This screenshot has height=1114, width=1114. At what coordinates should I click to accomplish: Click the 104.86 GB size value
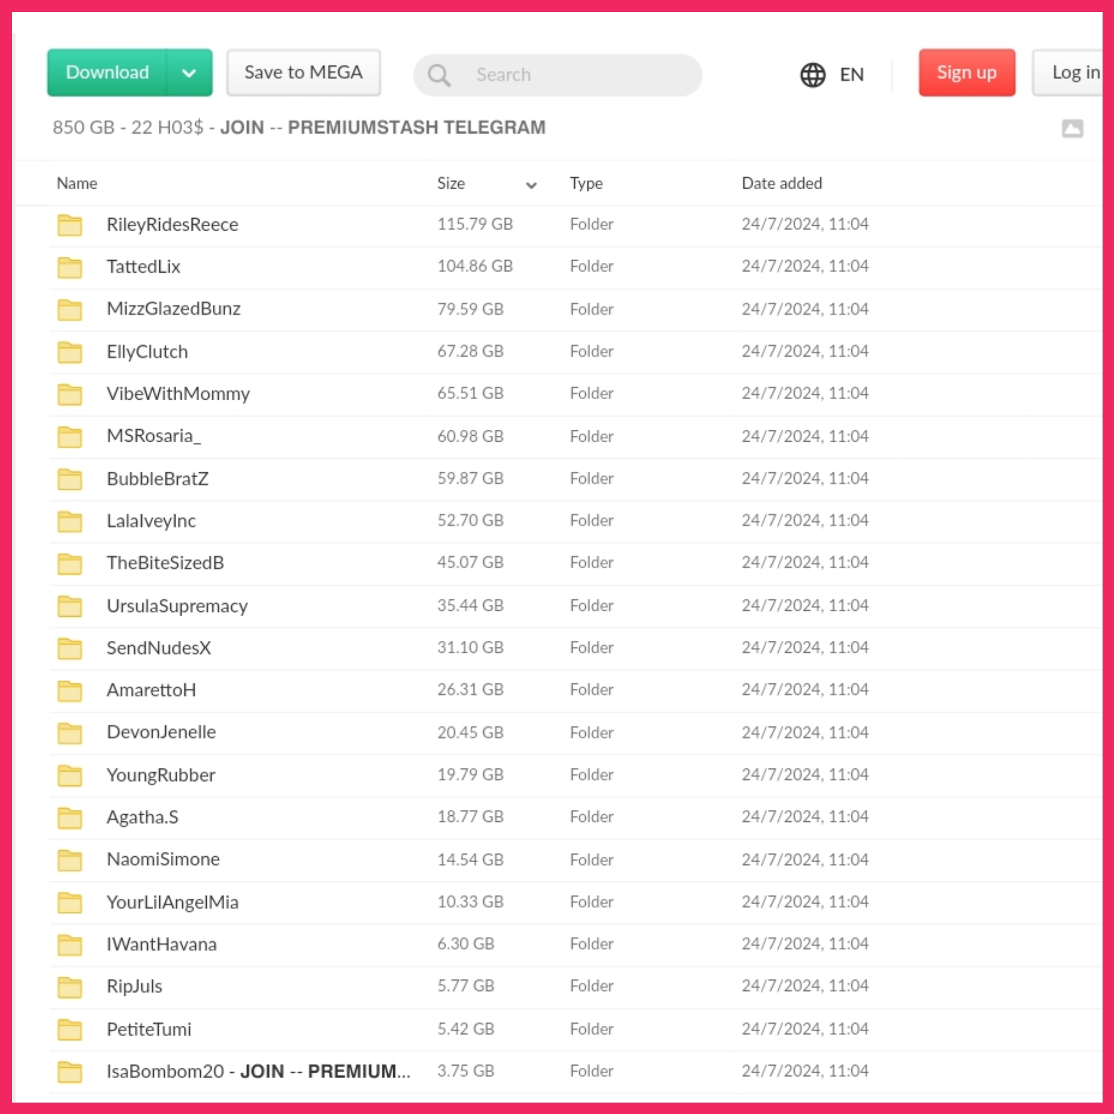(475, 266)
